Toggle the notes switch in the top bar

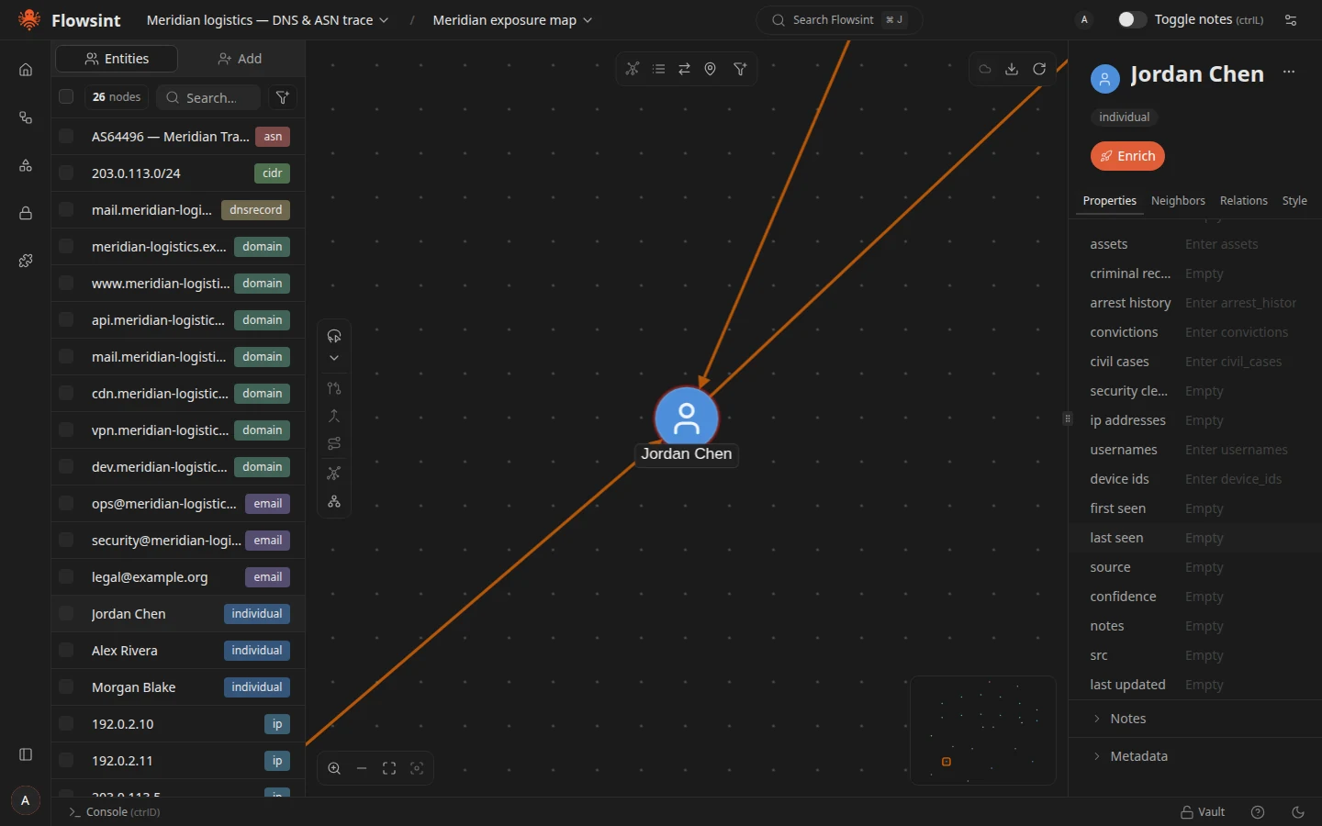tap(1132, 19)
